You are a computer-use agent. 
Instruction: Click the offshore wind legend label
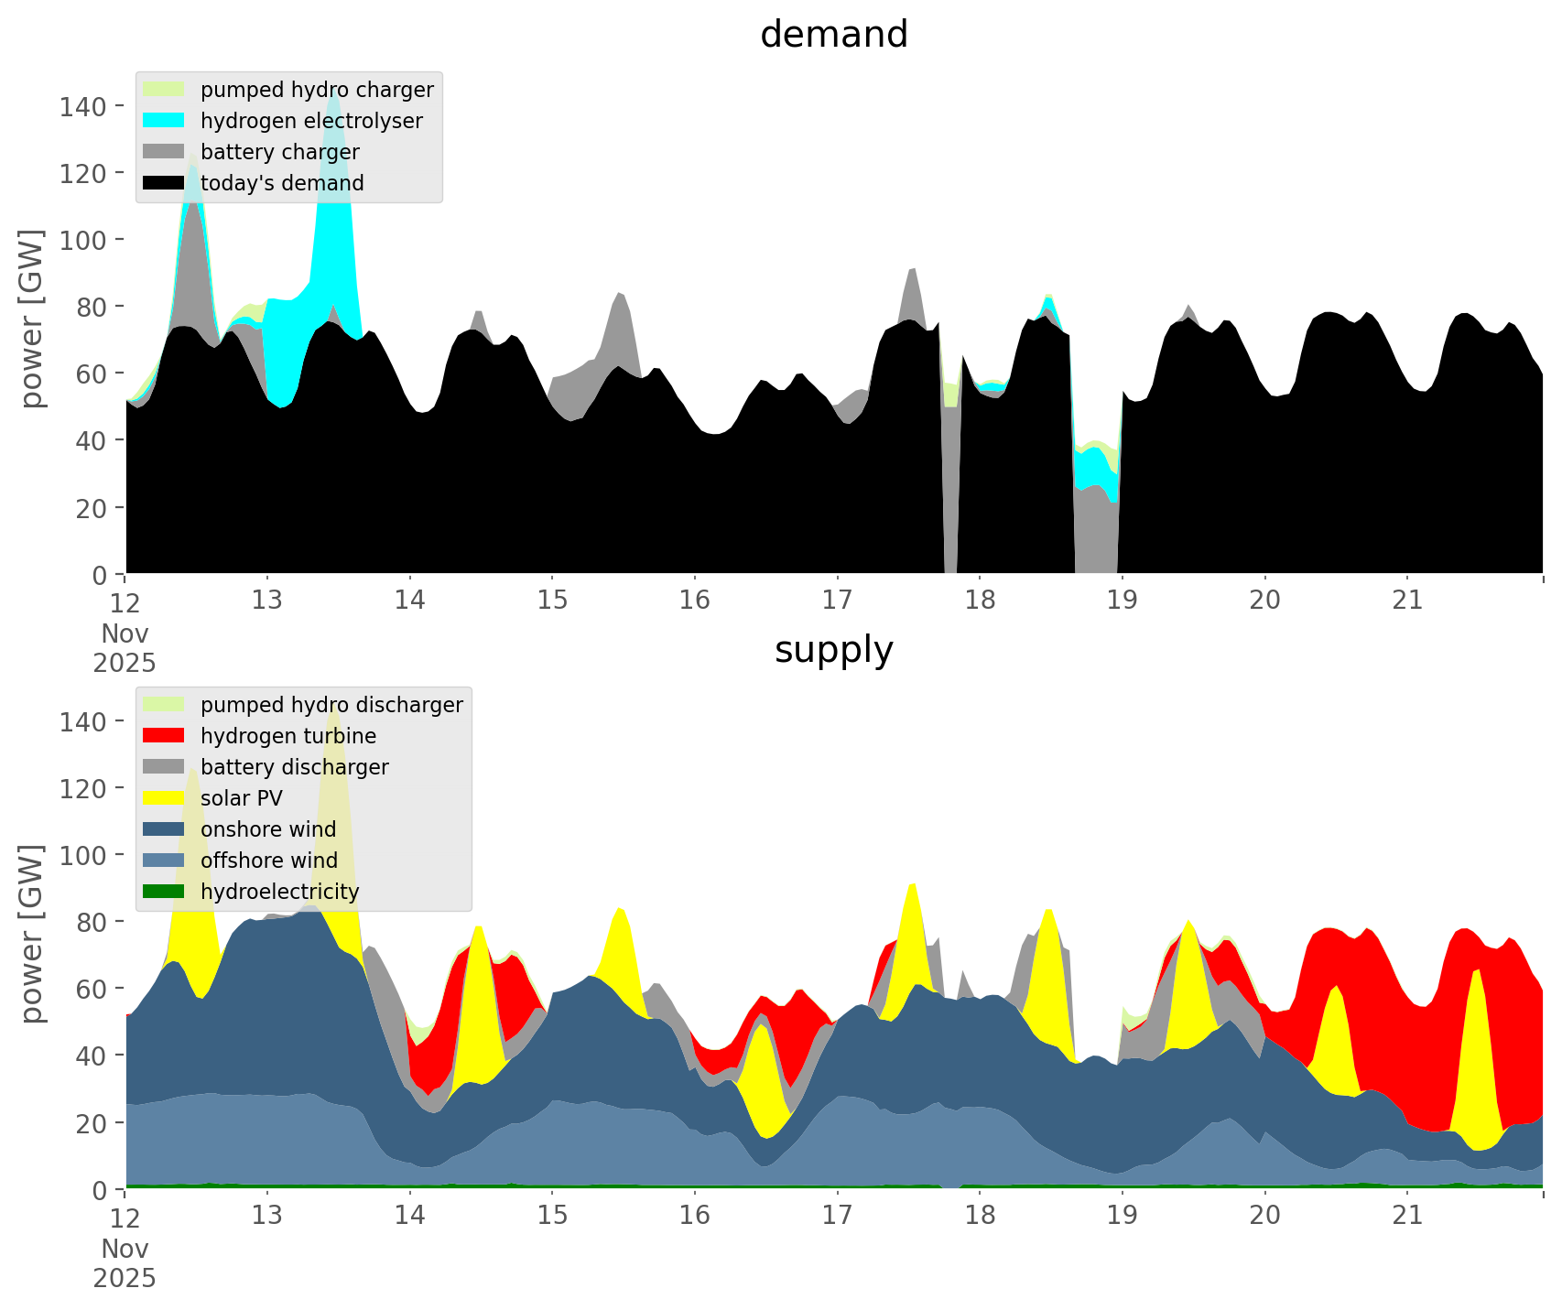(268, 861)
